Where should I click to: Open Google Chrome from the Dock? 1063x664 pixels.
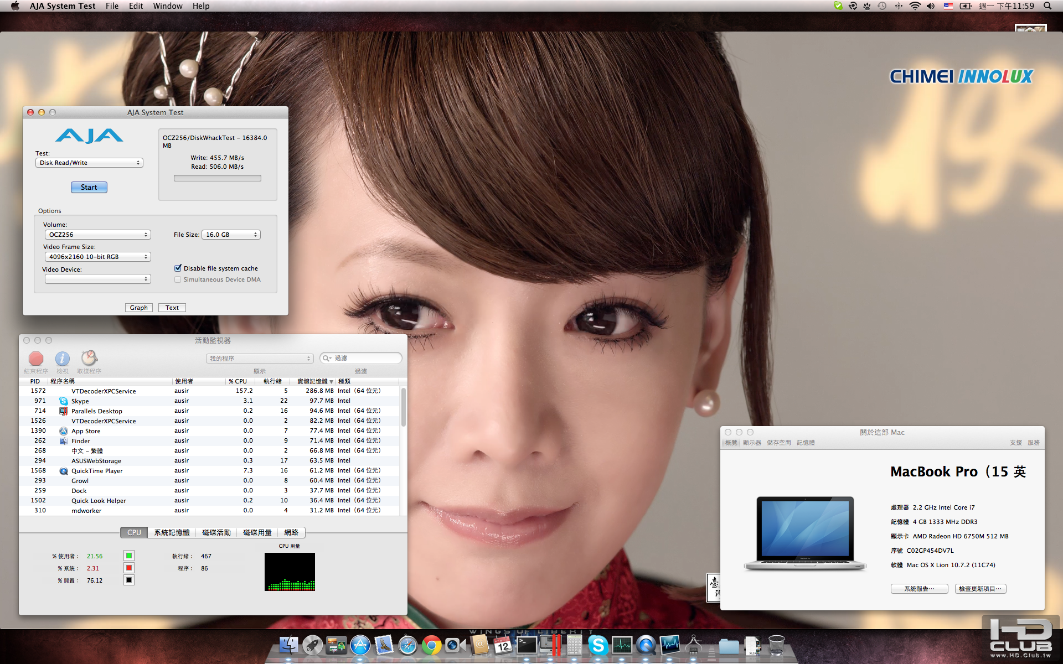[x=431, y=645]
